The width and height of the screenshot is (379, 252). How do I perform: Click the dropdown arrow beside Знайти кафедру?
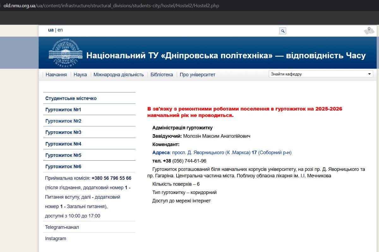(369, 73)
